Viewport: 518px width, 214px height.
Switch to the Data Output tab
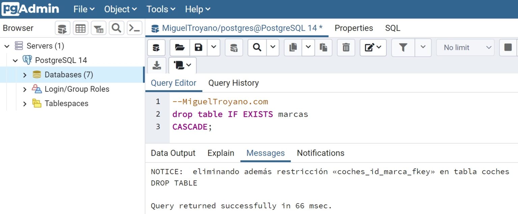coord(173,153)
